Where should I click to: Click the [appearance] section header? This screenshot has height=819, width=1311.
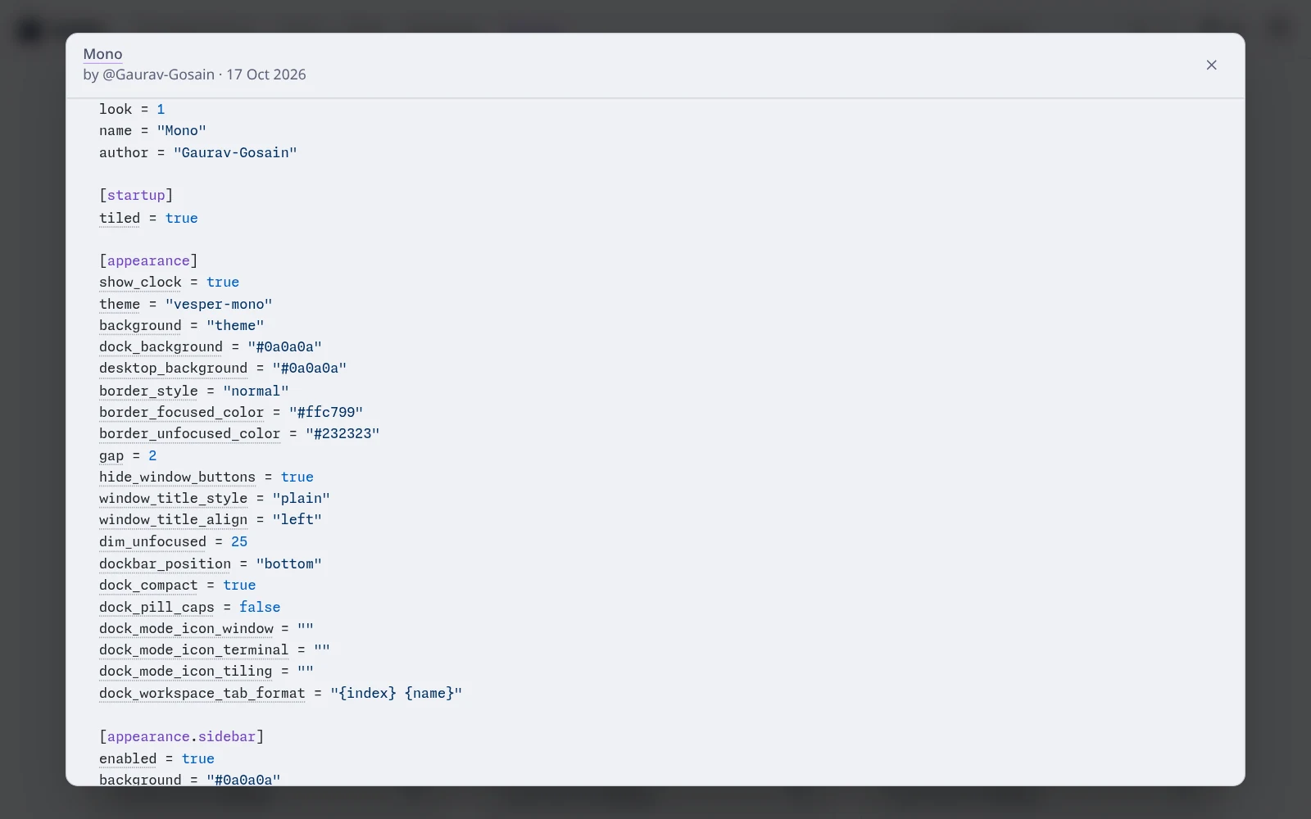click(148, 260)
